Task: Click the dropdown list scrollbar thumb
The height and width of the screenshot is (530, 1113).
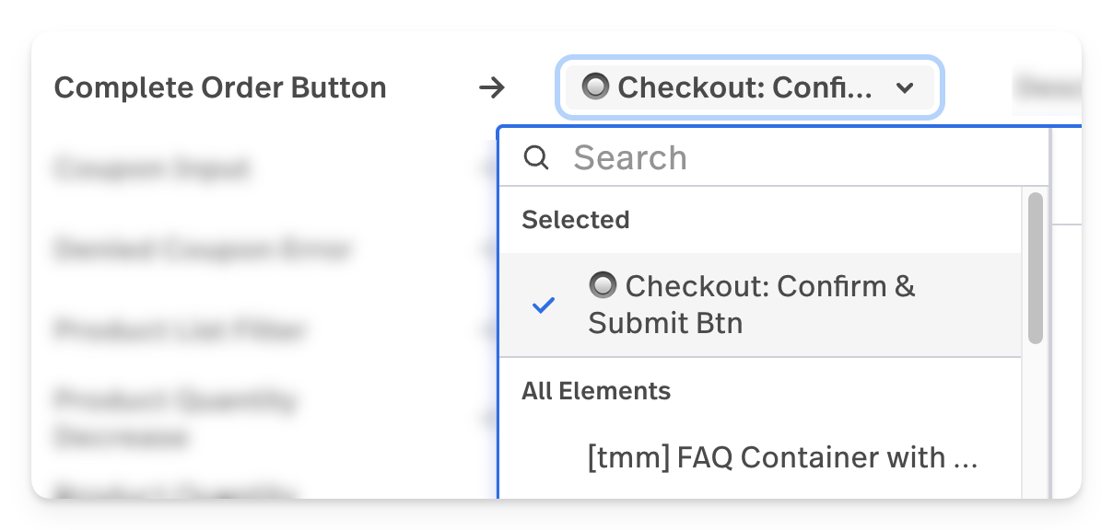Action: [x=1035, y=267]
